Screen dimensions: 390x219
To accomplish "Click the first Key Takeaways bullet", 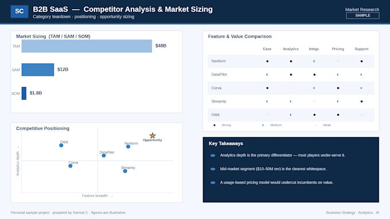I will pos(282,156).
